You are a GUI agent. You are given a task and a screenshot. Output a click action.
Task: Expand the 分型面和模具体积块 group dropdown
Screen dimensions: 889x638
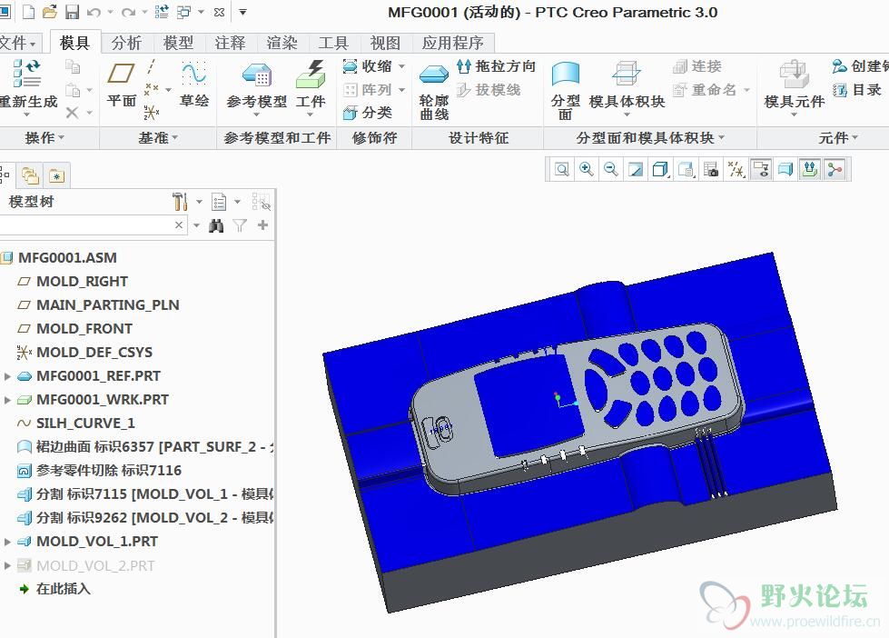point(650,138)
